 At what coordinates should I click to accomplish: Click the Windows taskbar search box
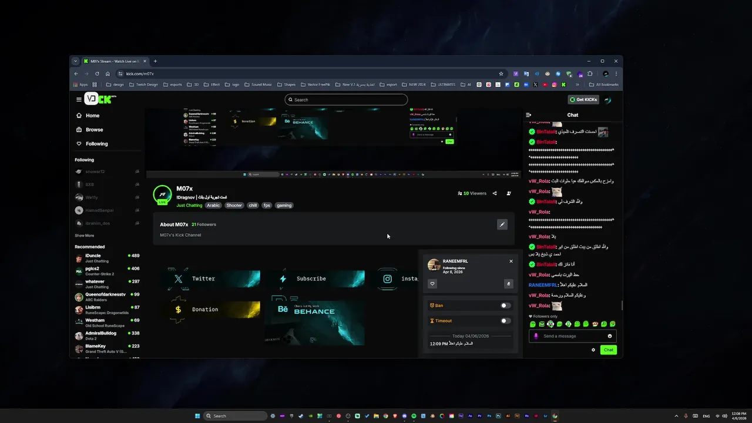235,416
